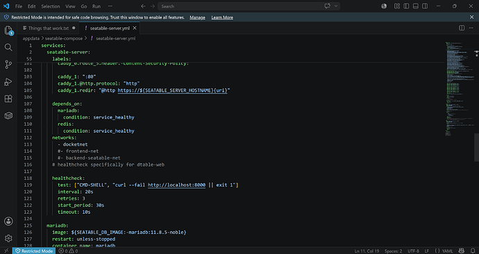This screenshot has width=479, height=254.
Task: Open the Learn More link
Action: tap(222, 17)
